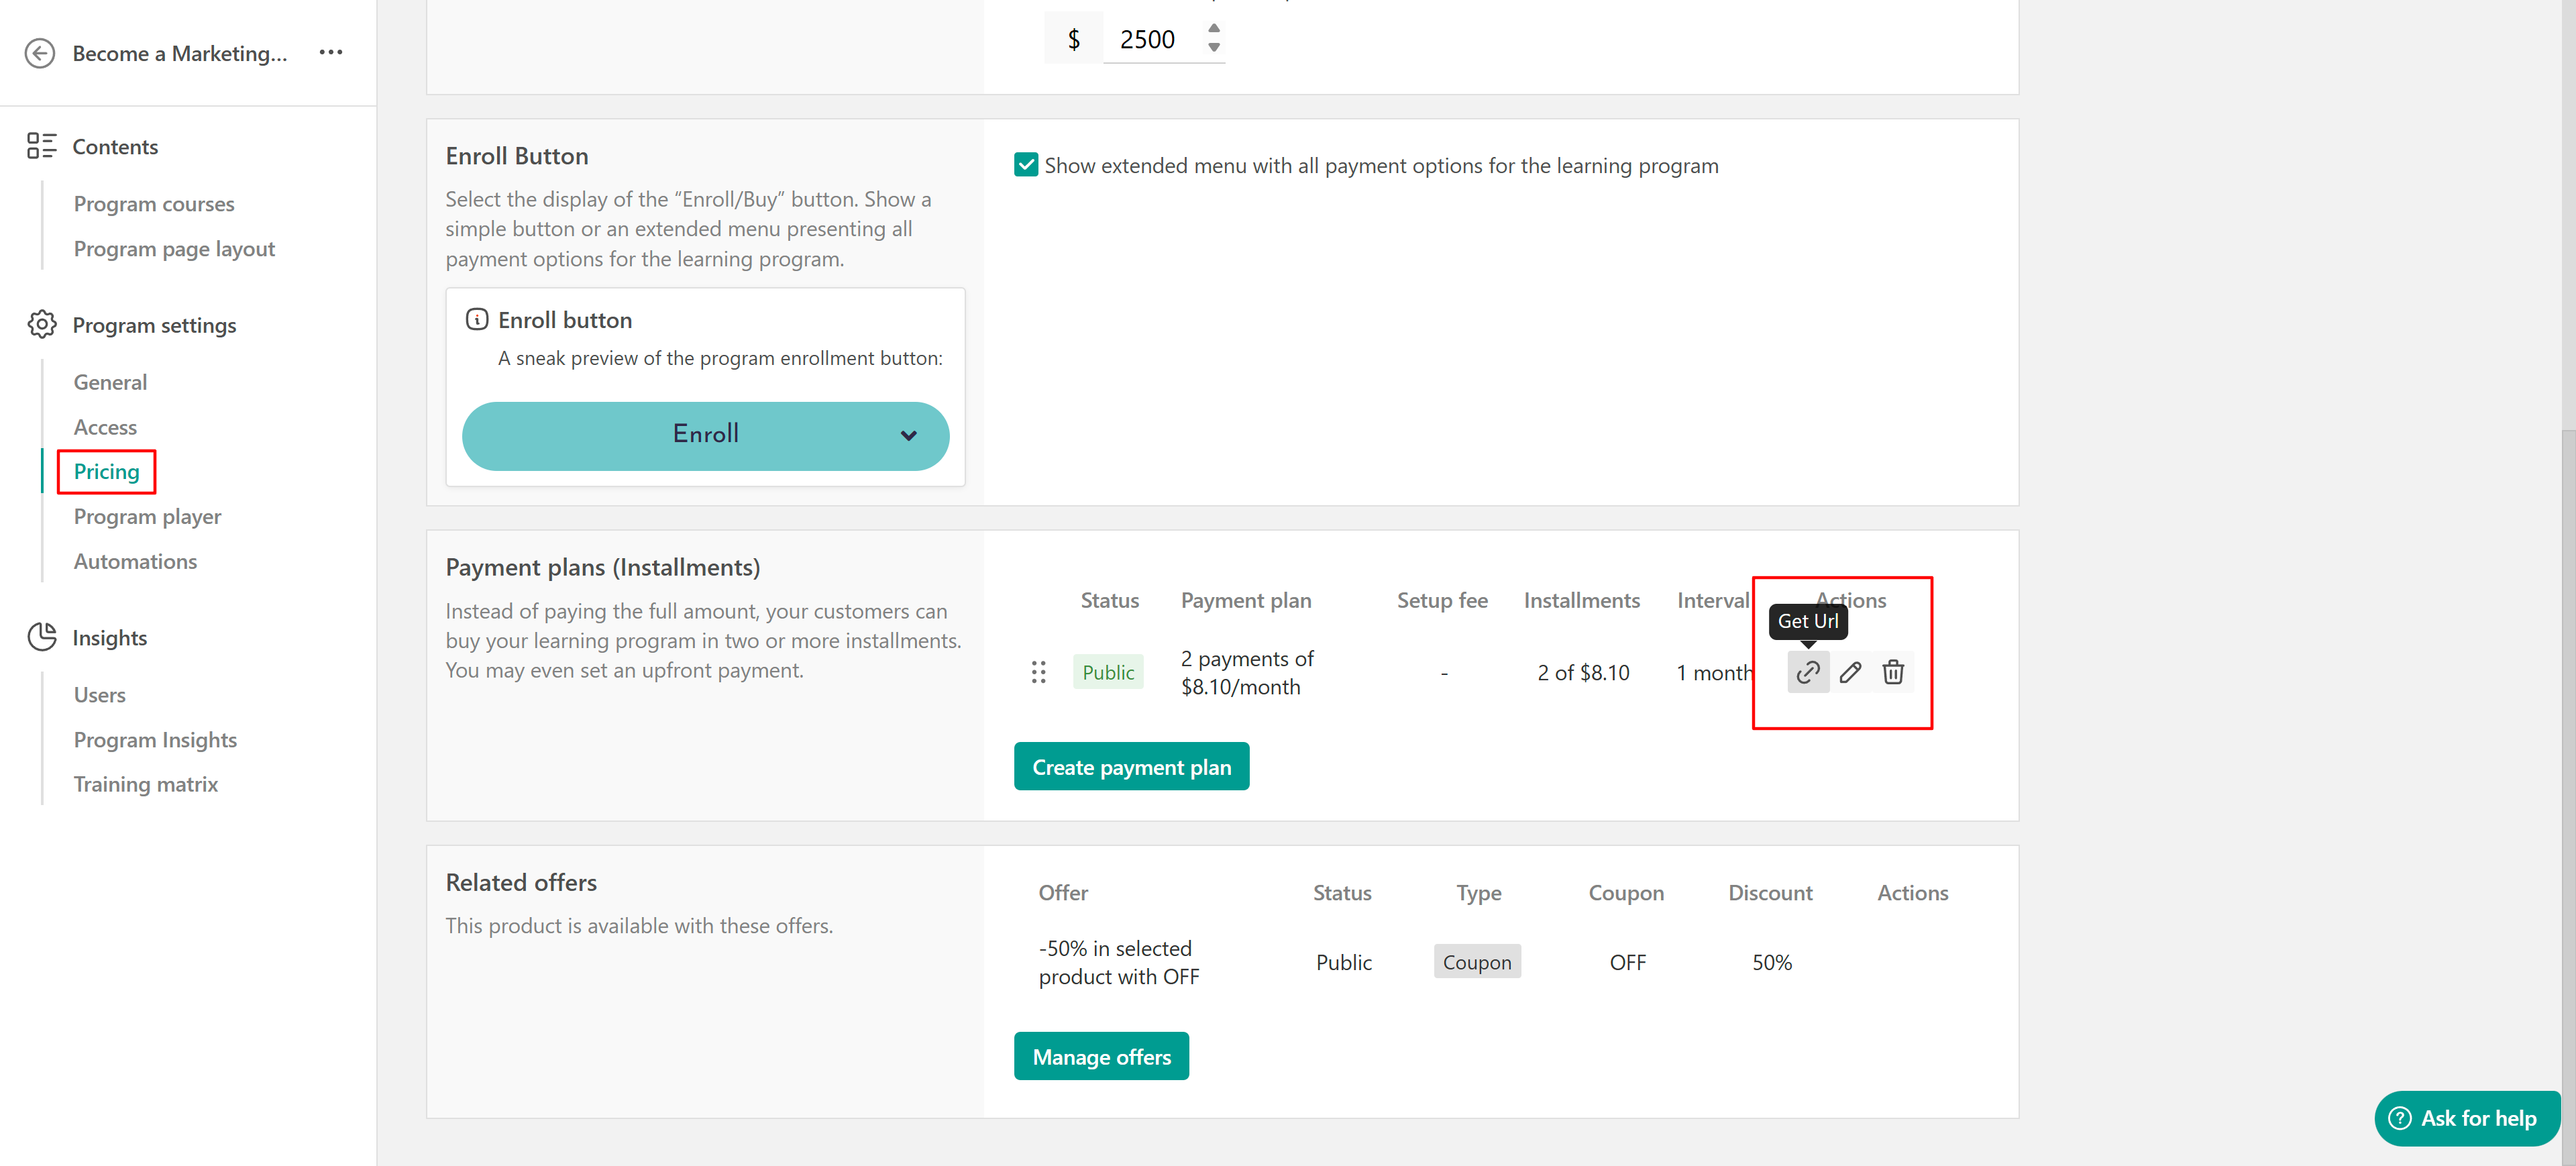Click the Insights pie chart icon
The image size is (2576, 1166).
click(42, 637)
